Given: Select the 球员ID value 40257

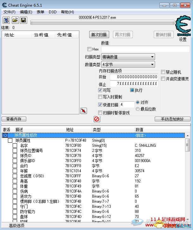Looking at the screenshot, I should point(140,155).
